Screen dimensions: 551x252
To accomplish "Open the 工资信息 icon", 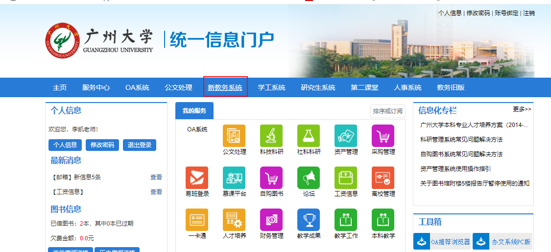I will 346,178.
